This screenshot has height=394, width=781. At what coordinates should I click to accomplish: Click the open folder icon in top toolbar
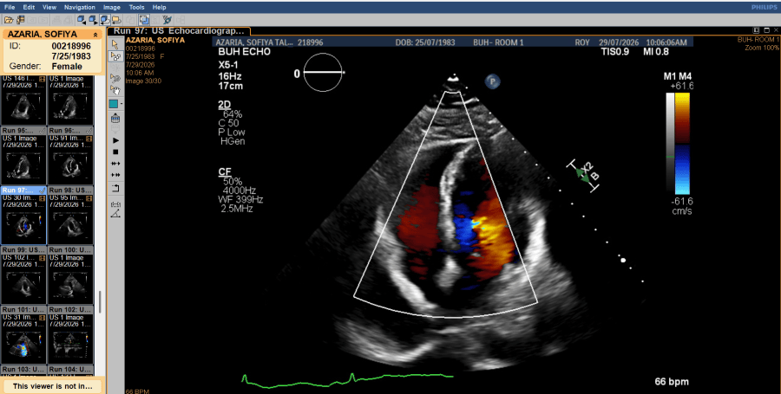9,20
